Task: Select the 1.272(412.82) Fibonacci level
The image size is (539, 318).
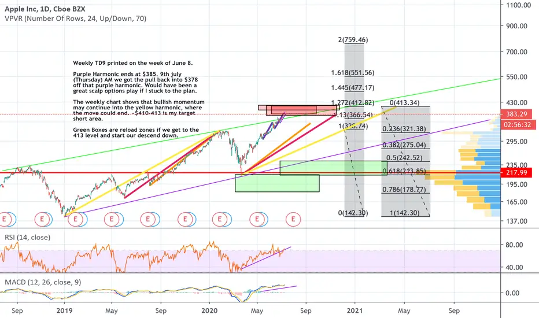Action: click(x=353, y=102)
